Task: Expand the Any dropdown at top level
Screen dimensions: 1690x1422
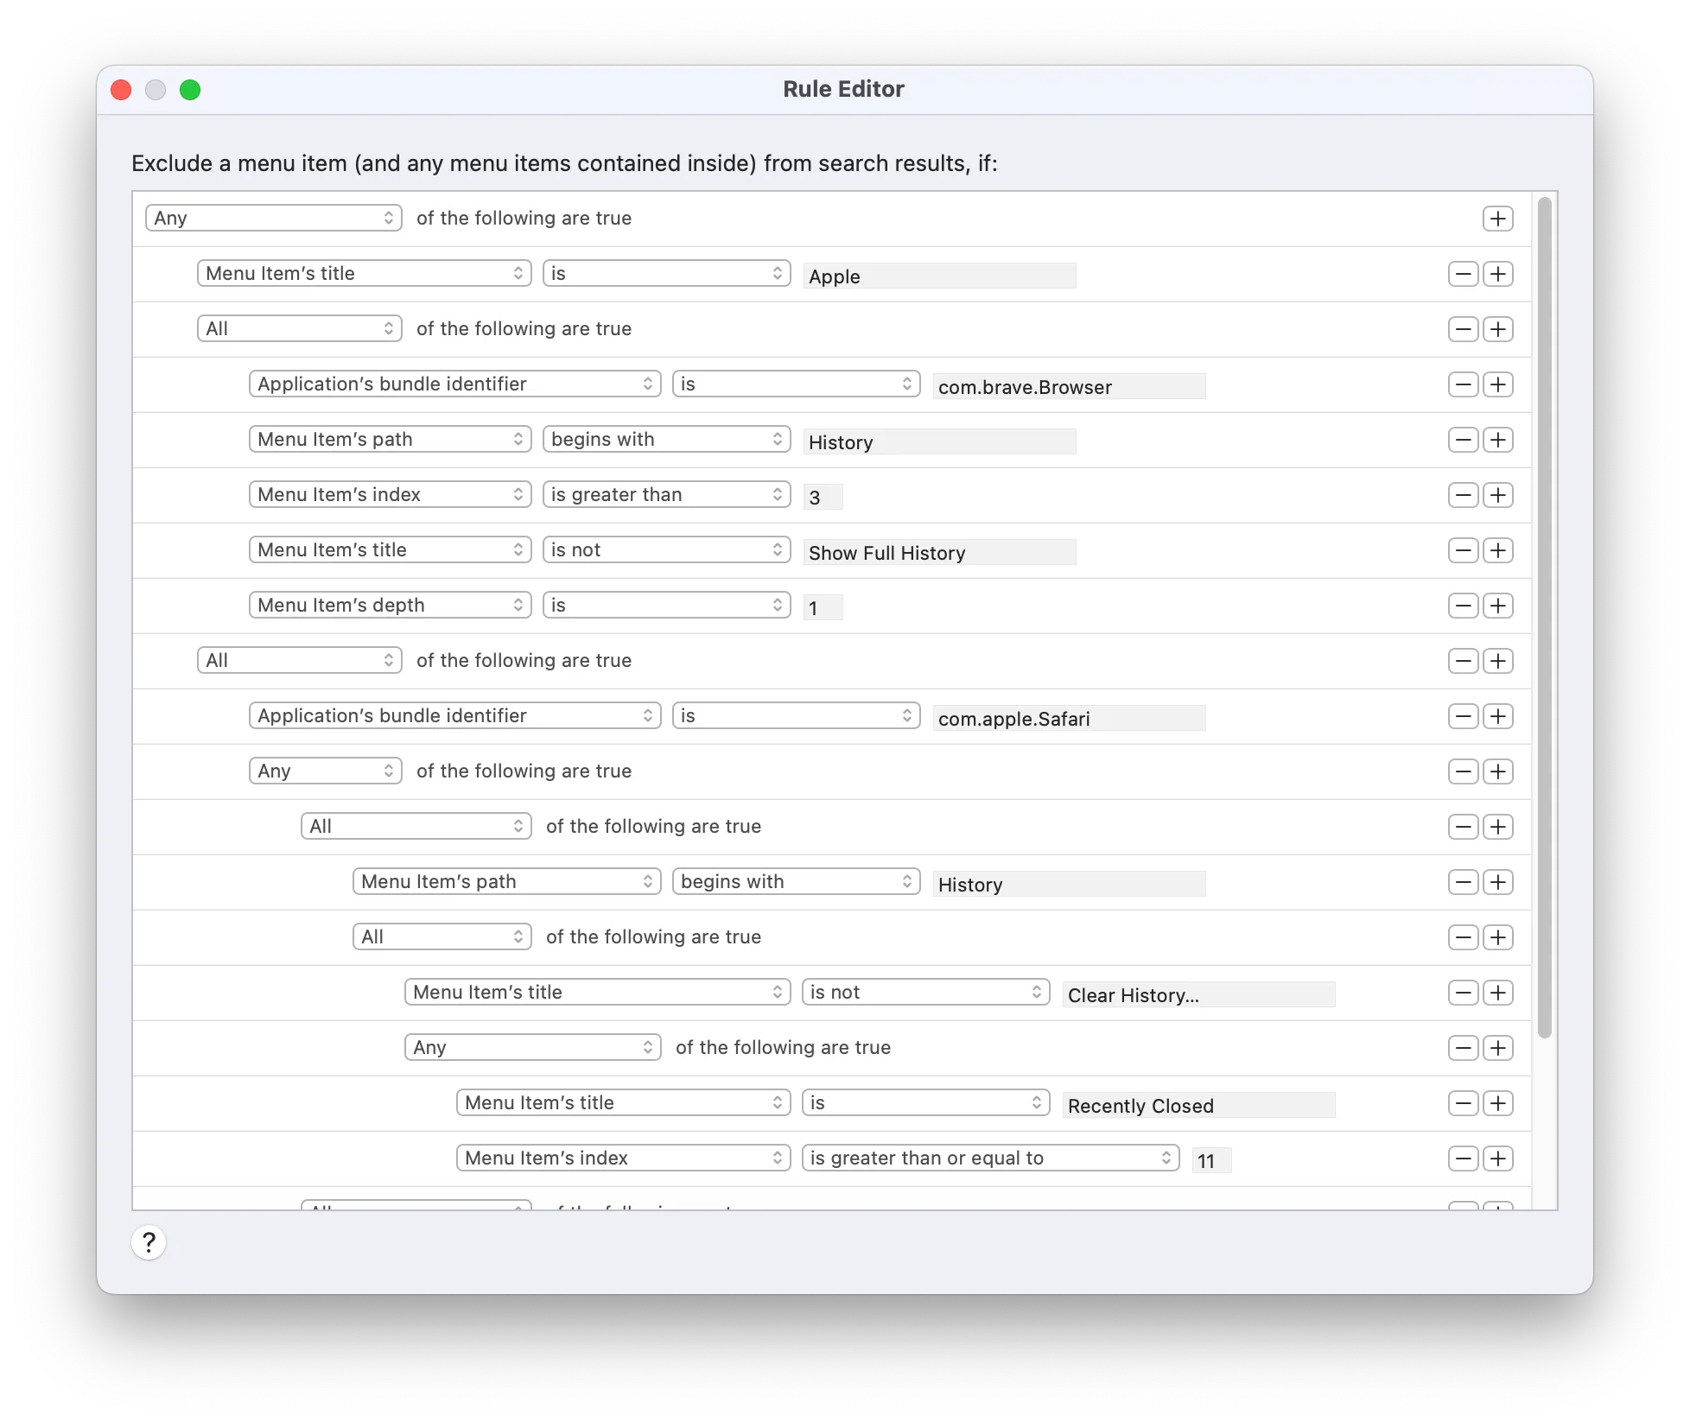Action: click(x=272, y=217)
